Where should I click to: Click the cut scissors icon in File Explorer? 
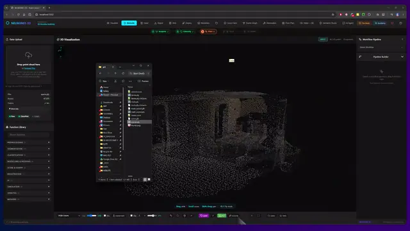click(x=115, y=81)
